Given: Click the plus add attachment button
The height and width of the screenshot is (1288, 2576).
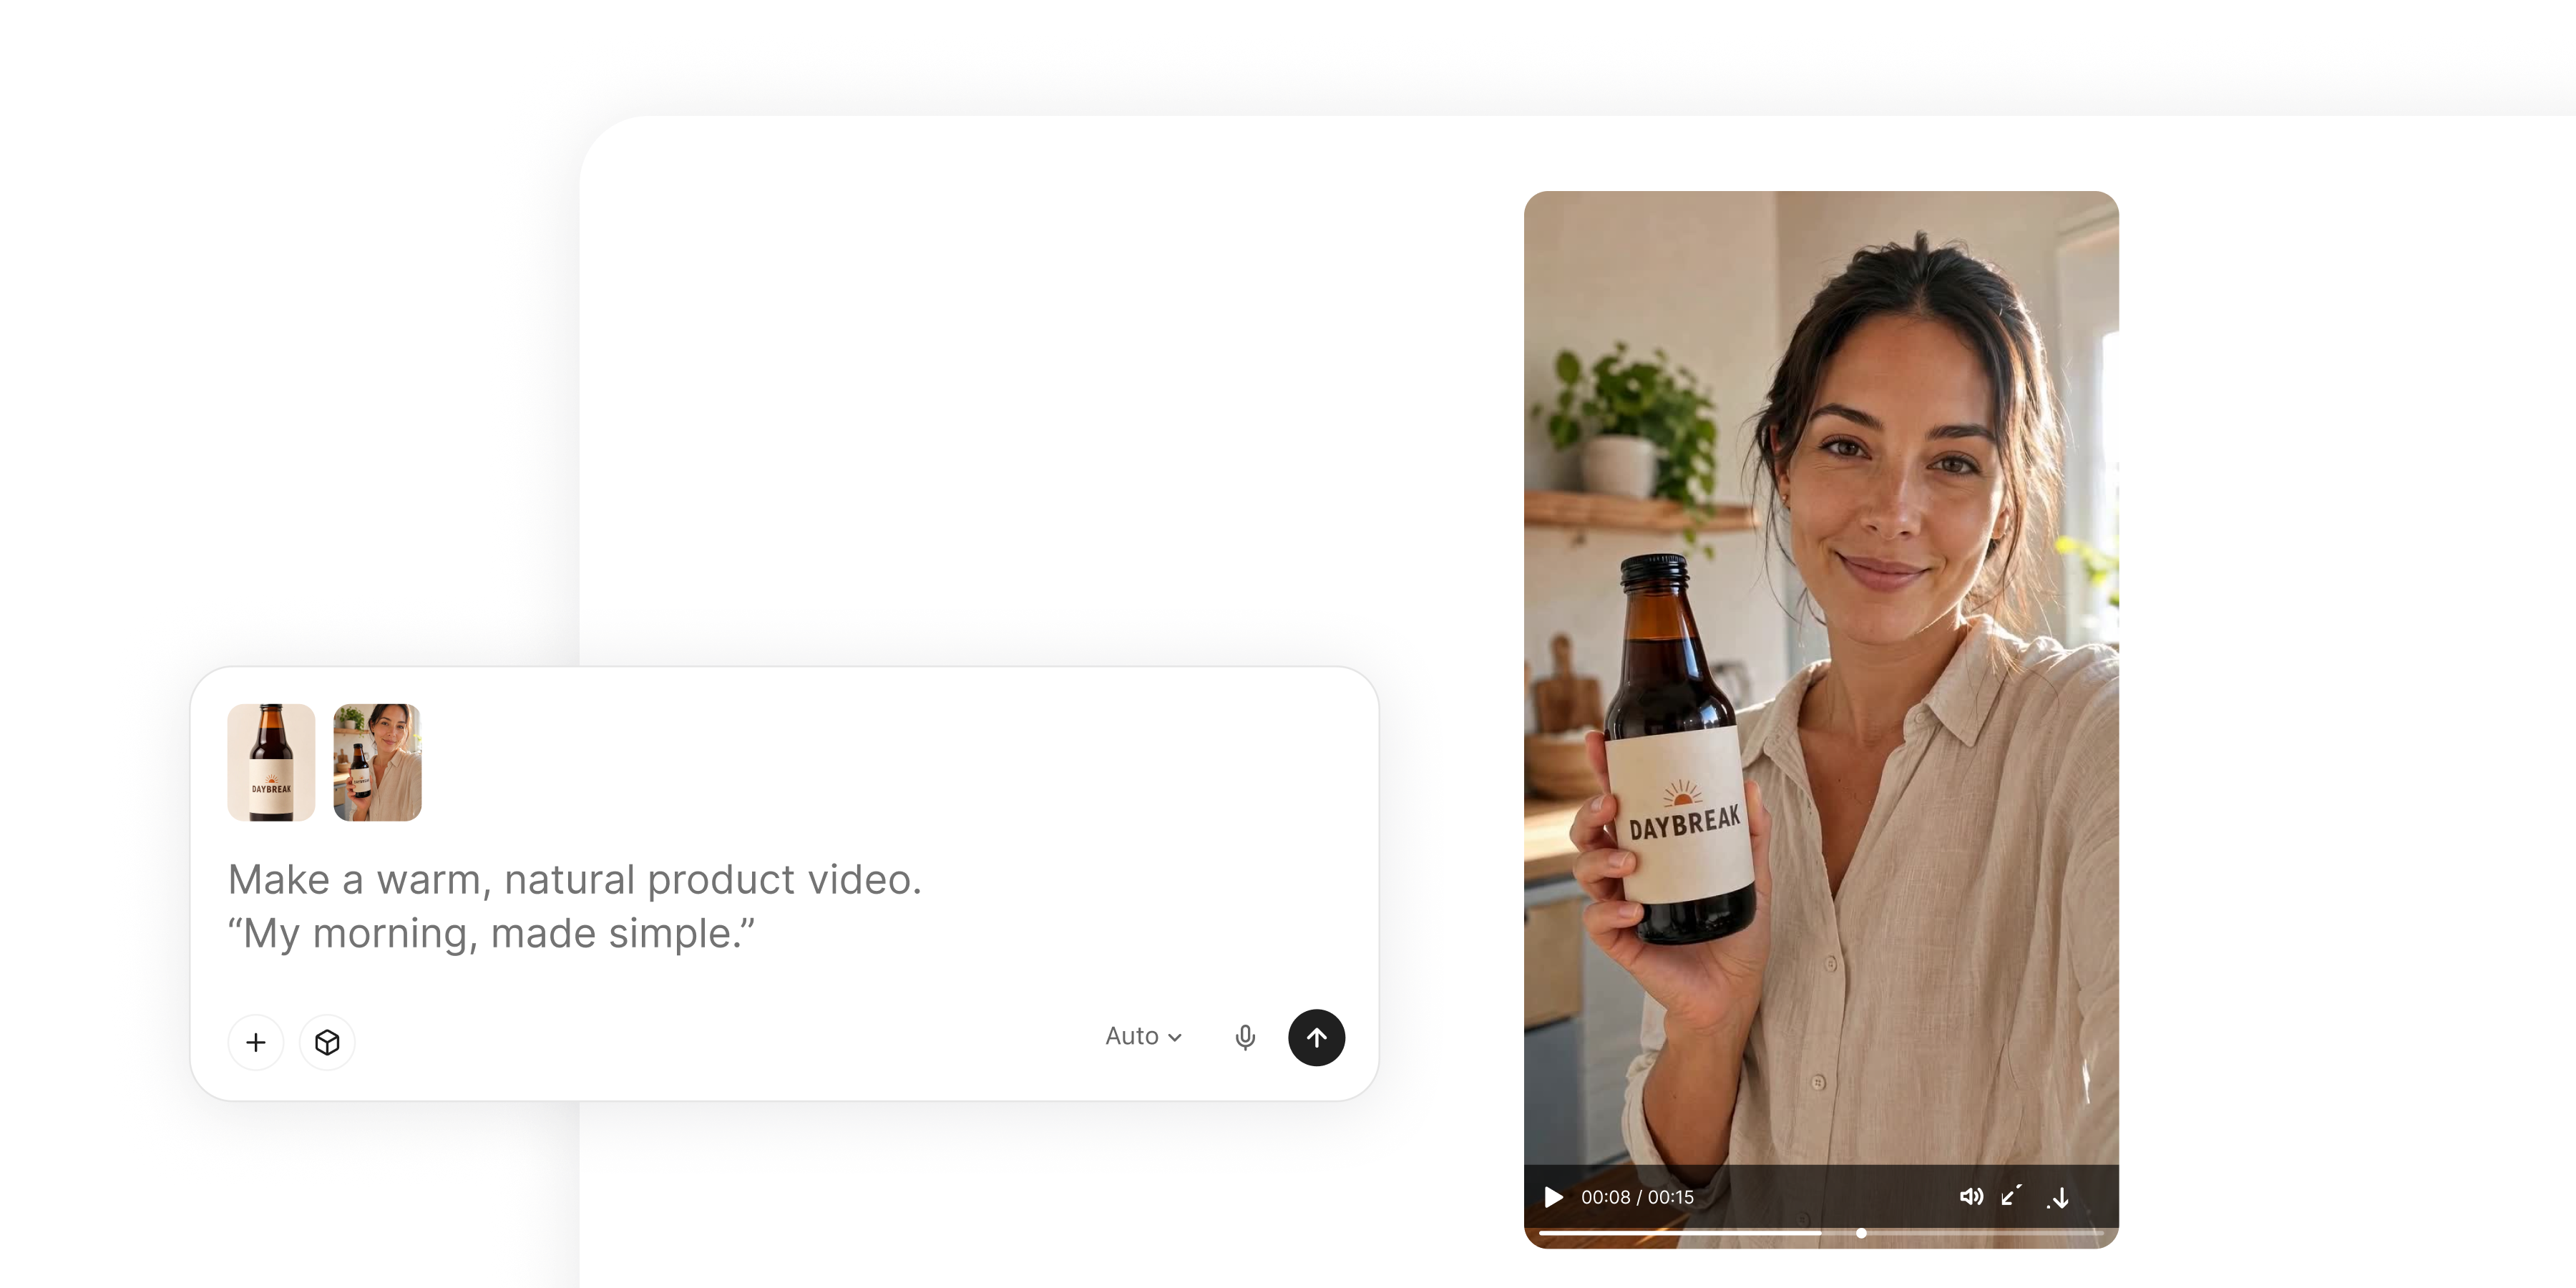Looking at the screenshot, I should click(x=256, y=1042).
